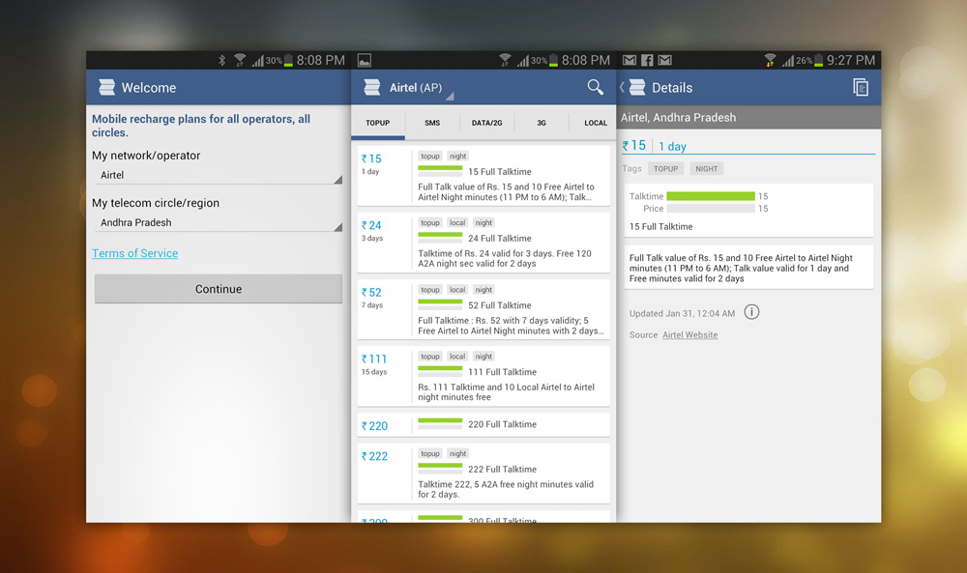Tap the 'Updated Jan 31, 12:04 AM' text
Screen dimensions: 967x573
coord(682,313)
